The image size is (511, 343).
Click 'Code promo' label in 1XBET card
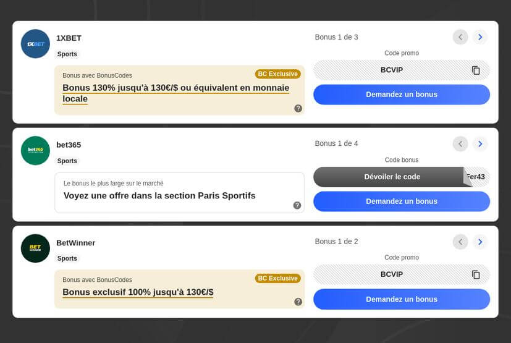pyautogui.click(x=402, y=53)
